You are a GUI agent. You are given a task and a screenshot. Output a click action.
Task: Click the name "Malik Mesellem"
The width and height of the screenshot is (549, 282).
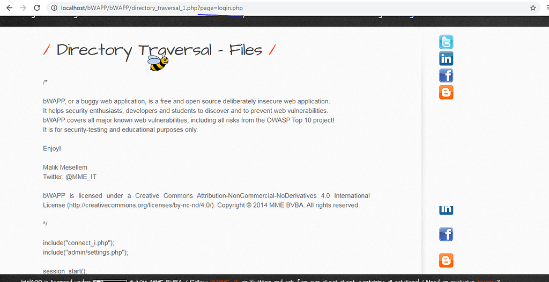click(x=65, y=167)
